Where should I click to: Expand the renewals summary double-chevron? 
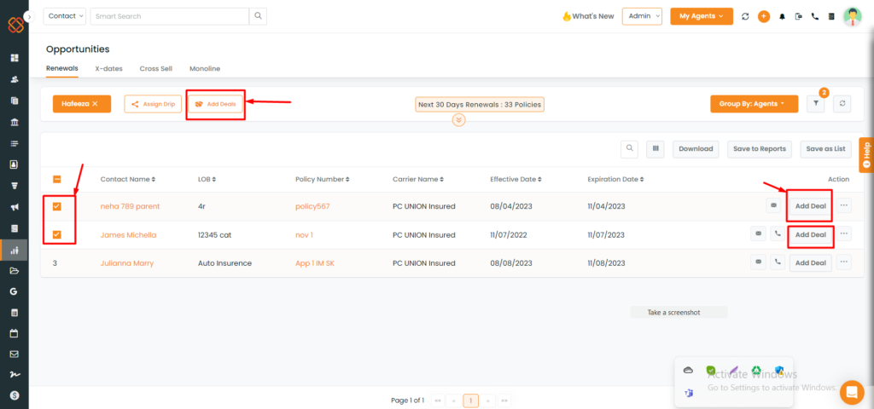(x=458, y=119)
